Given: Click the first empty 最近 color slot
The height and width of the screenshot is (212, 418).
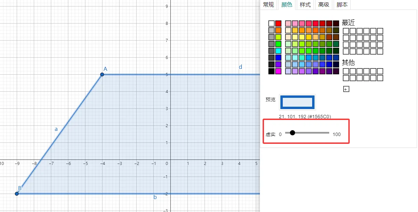Looking at the screenshot, I should [x=346, y=31].
